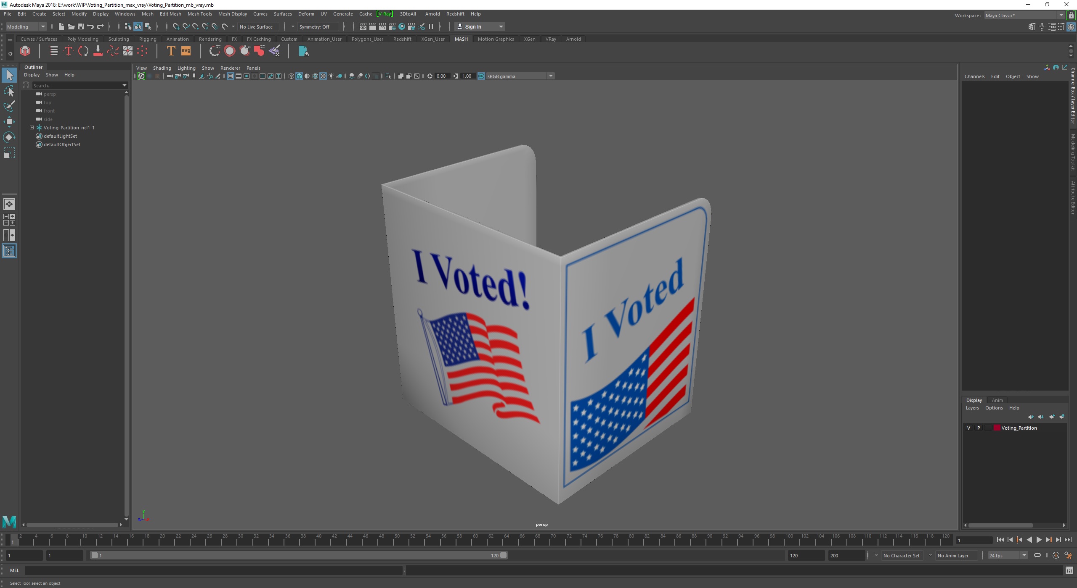The width and height of the screenshot is (1077, 588).
Task: Open Layers menu in layer editor
Action: click(x=972, y=408)
